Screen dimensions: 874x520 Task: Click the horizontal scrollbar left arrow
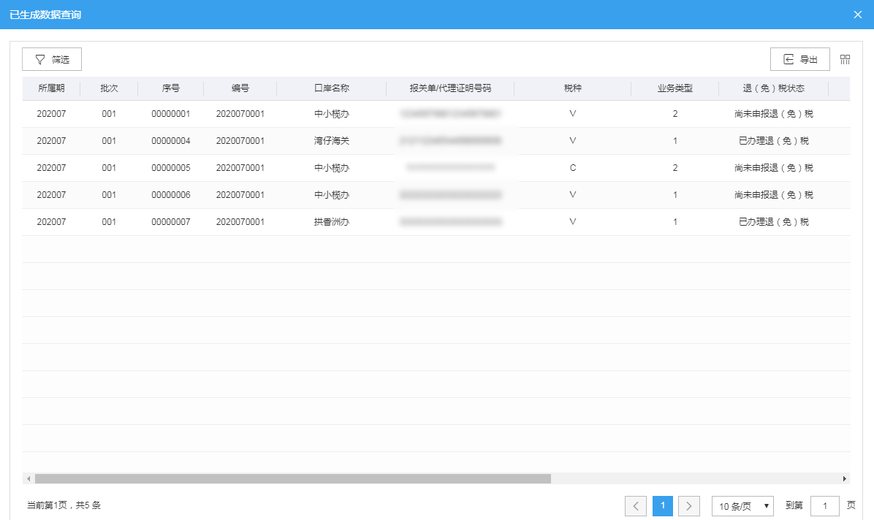[28, 478]
